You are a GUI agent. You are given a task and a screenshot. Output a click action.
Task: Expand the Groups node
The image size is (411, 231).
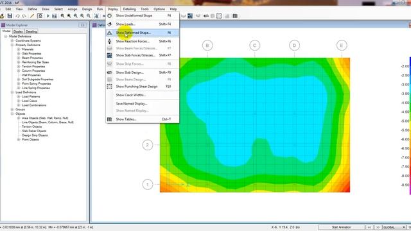12,110
